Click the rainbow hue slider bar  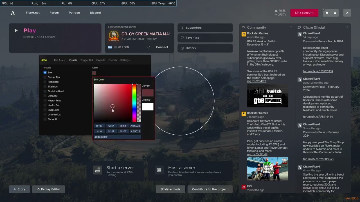click(134, 103)
